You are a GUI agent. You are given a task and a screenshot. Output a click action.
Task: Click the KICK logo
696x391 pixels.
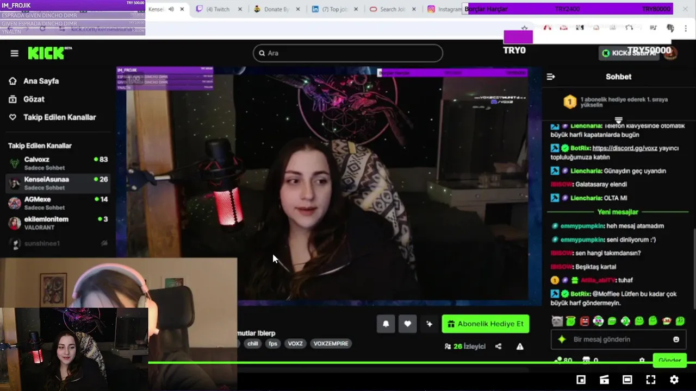pyautogui.click(x=49, y=53)
